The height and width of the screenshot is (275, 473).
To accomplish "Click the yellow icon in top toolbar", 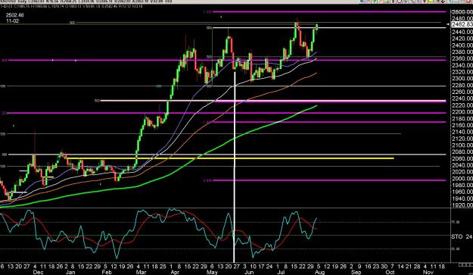I will click(x=432, y=2).
